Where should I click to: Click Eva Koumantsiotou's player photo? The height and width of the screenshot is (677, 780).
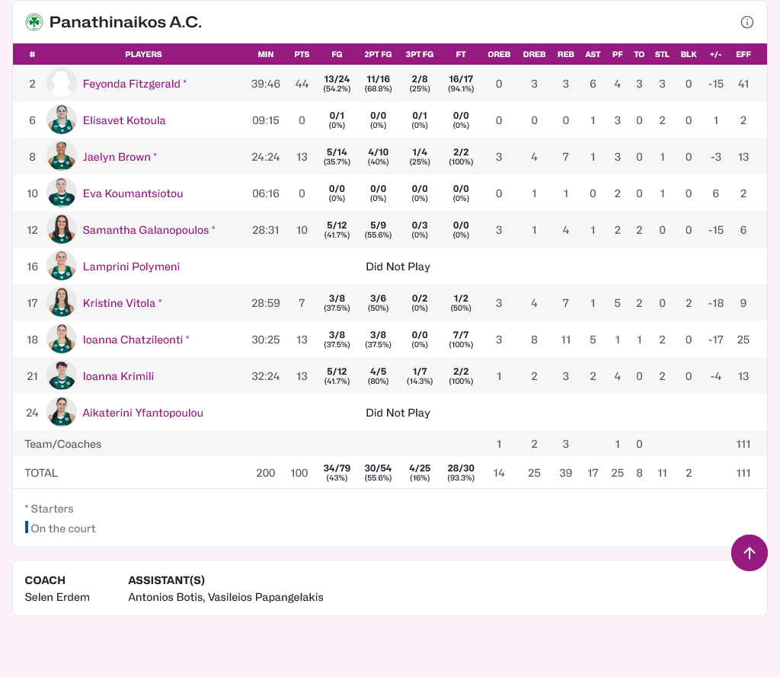pos(62,193)
